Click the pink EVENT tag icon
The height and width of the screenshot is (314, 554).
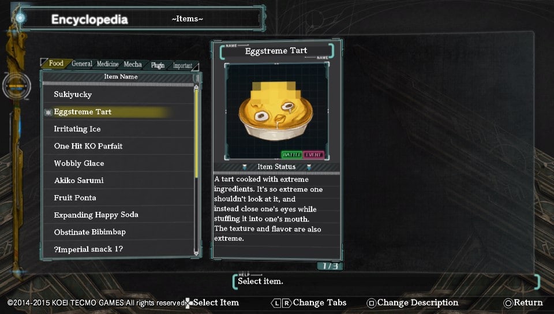[313, 155]
